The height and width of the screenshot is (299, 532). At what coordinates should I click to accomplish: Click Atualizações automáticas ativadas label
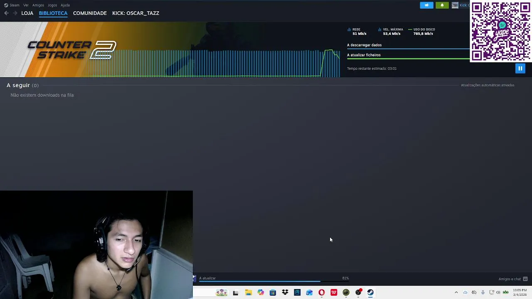tap(488, 85)
